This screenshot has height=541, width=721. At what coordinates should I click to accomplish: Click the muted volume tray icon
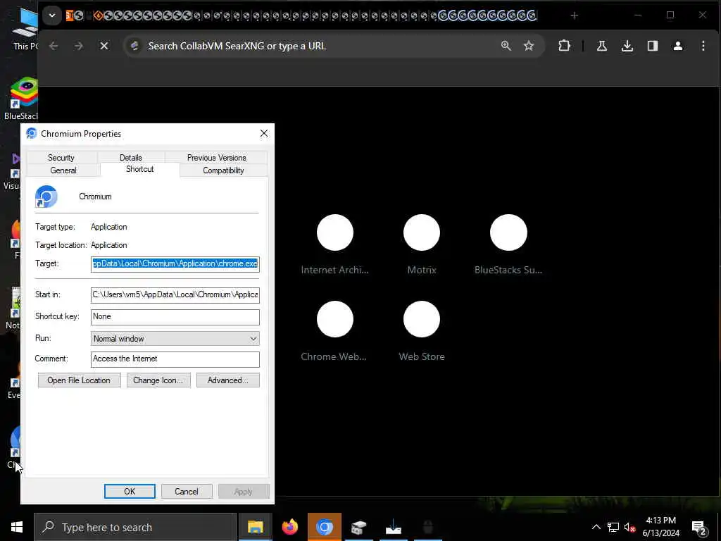click(629, 527)
